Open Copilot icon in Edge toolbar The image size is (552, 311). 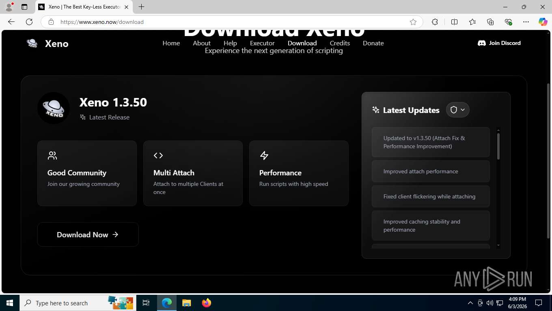point(543,22)
